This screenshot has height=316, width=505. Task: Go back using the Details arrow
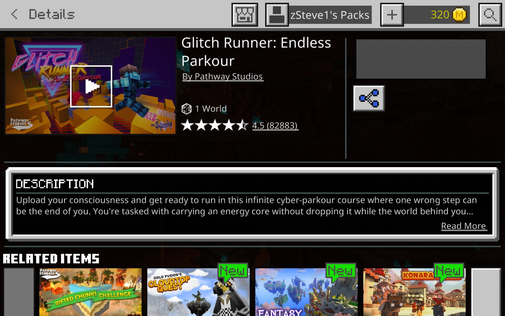[x=14, y=14]
